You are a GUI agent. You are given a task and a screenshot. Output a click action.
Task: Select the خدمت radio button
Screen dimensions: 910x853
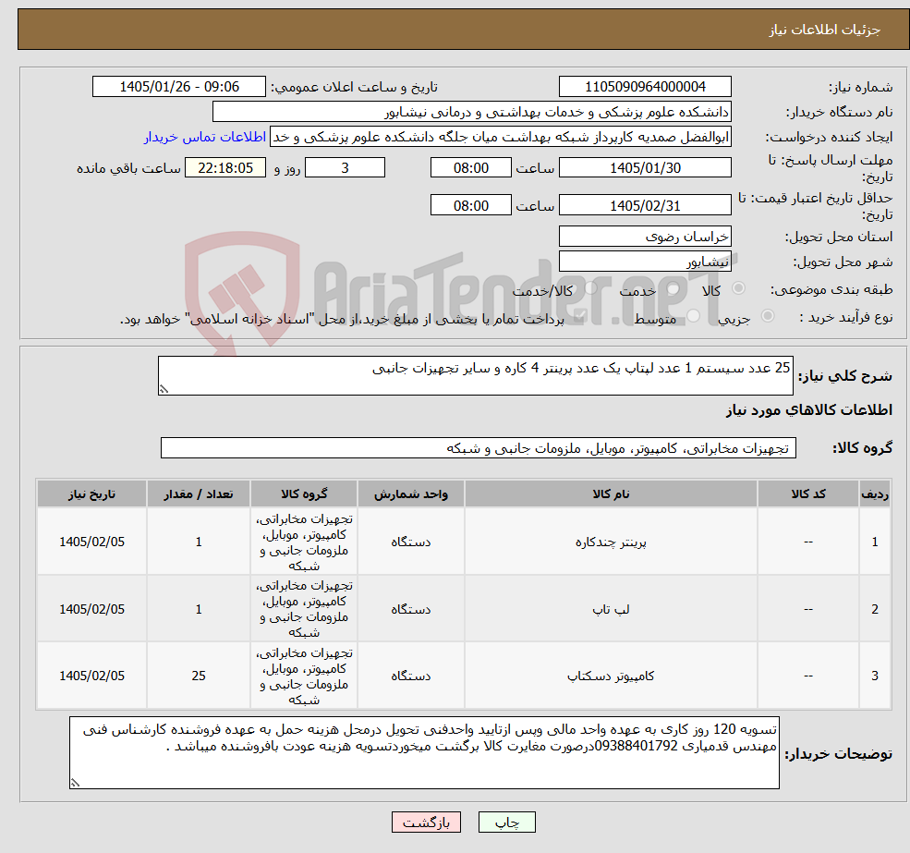[673, 288]
